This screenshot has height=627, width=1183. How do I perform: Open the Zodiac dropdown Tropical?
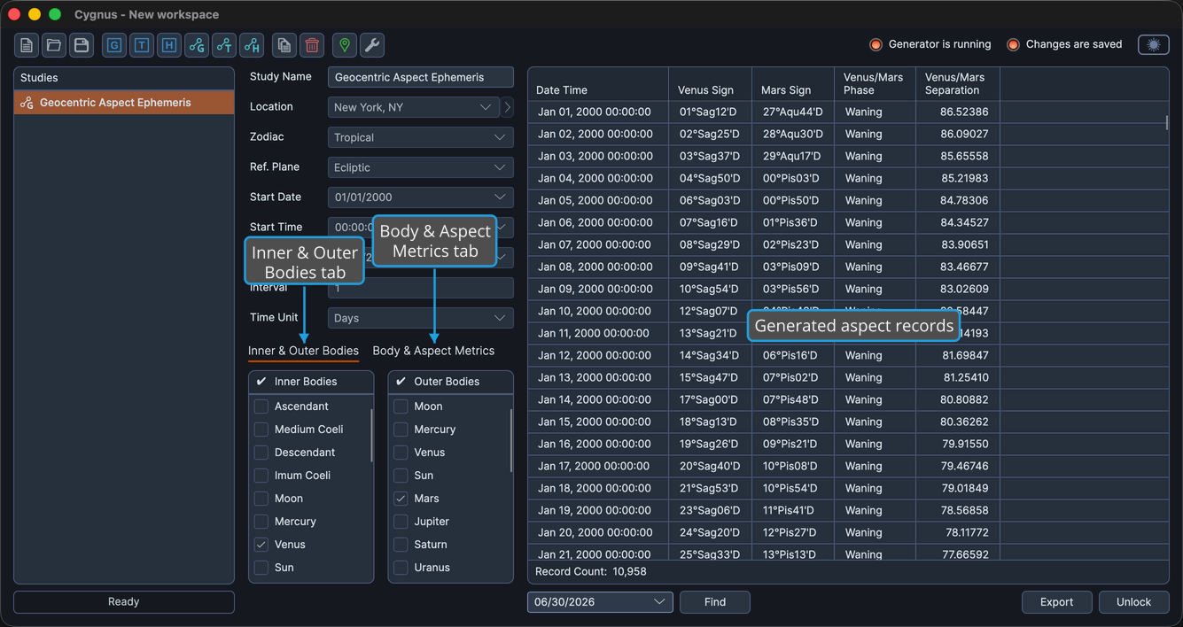pos(420,137)
